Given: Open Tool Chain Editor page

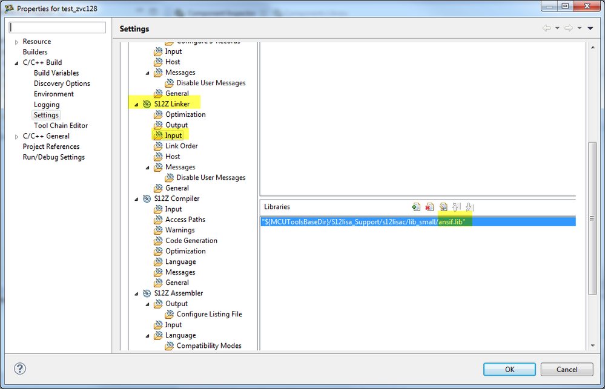Looking at the screenshot, I should click(x=61, y=125).
